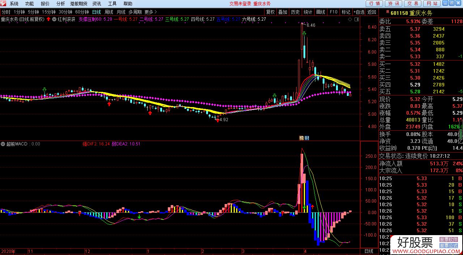Viewport: 463px width, 255px height.
Task: Open the 系统 menu
Action: (14, 4)
